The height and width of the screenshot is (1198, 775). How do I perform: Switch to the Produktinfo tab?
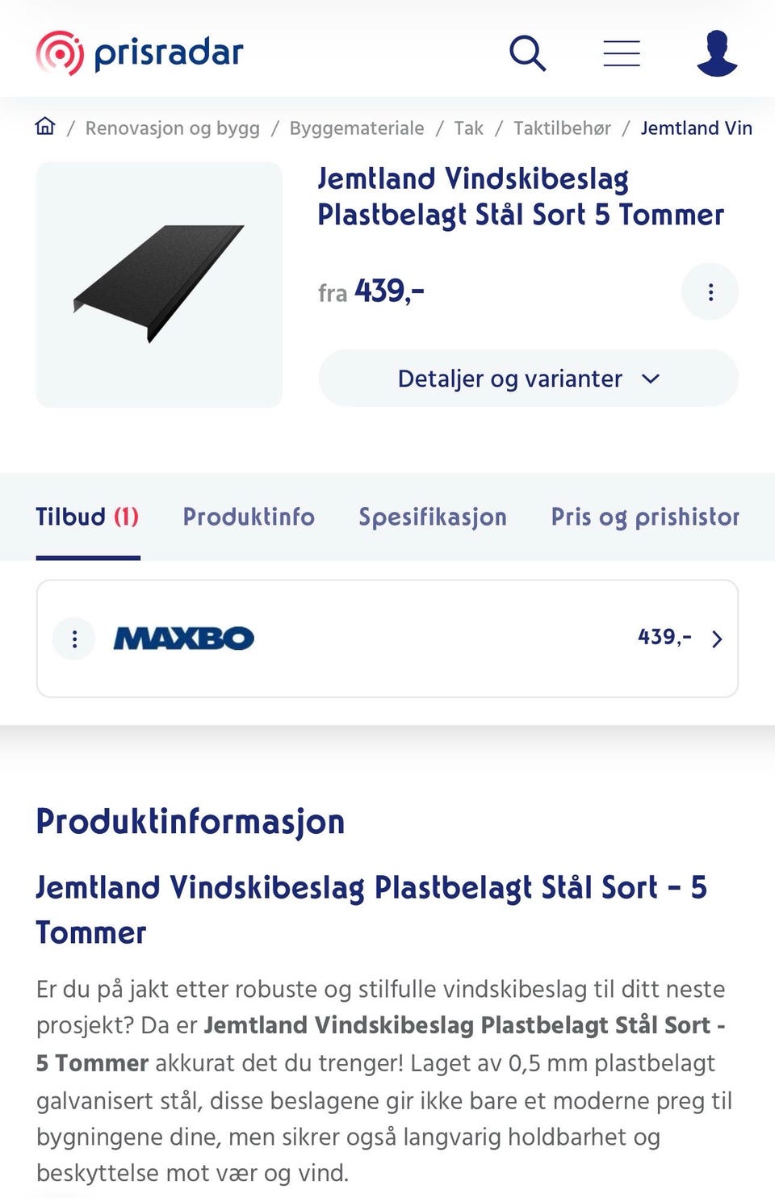coord(249,517)
